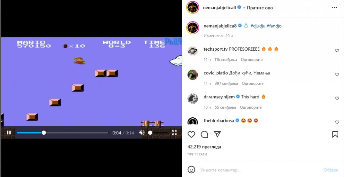The height and width of the screenshot is (177, 344).
Task: Click the Унесите коментар input field
Action: [x=260, y=170]
